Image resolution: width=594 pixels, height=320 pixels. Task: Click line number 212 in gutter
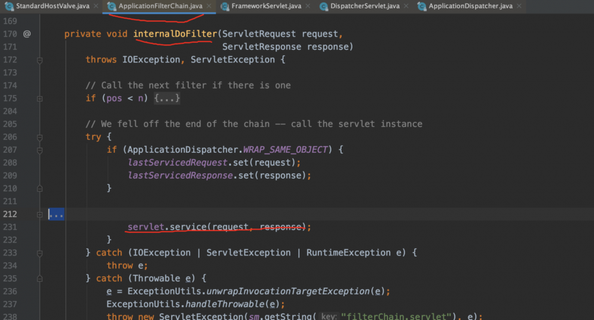click(x=10, y=214)
